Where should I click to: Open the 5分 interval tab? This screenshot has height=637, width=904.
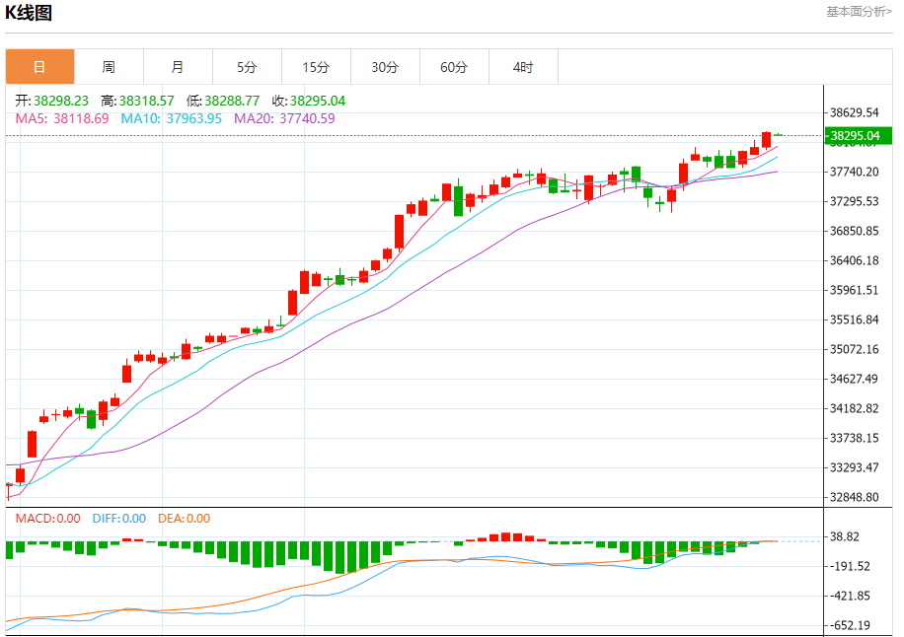point(248,67)
